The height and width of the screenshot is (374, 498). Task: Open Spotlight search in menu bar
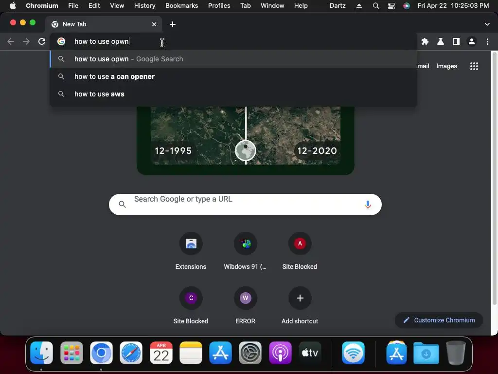tap(376, 6)
